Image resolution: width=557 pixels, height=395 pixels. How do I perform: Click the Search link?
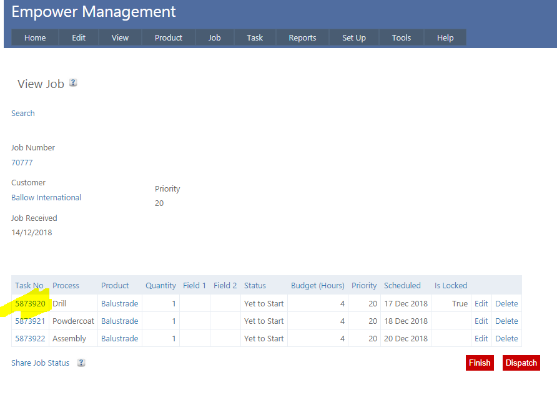pyautogui.click(x=23, y=114)
